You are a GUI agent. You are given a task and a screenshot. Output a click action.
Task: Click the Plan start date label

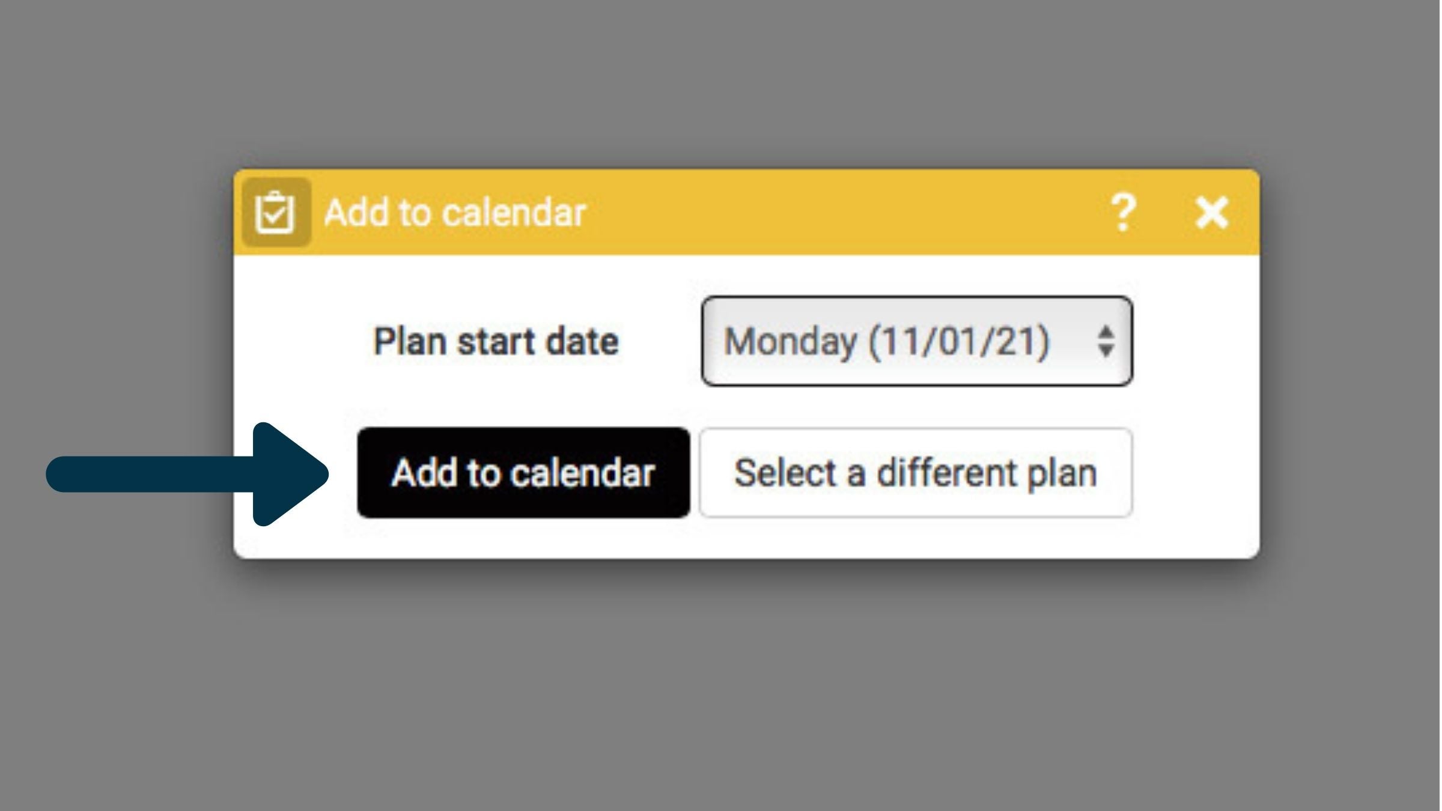point(496,341)
